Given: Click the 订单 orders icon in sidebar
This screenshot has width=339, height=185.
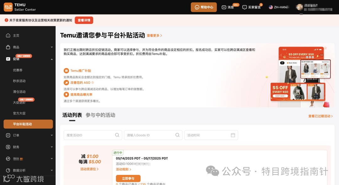Looking at the screenshot, I should pos(8,135).
